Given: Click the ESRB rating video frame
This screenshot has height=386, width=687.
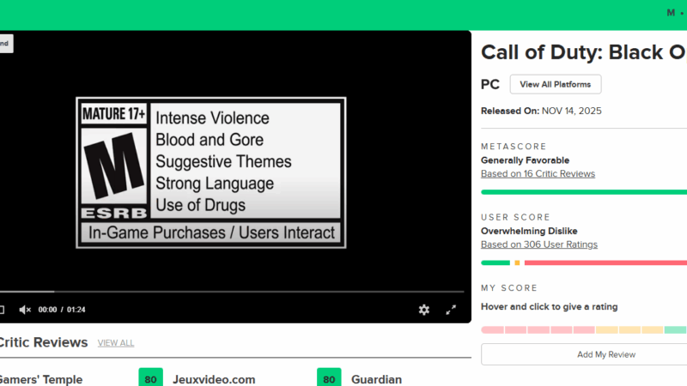Looking at the screenshot, I should 211,173.
